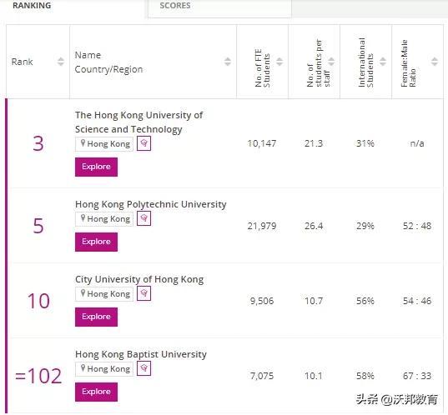This screenshot has height=415, width=448.
Task: Click female:male ratio 54 : 46
Action: [417, 301]
